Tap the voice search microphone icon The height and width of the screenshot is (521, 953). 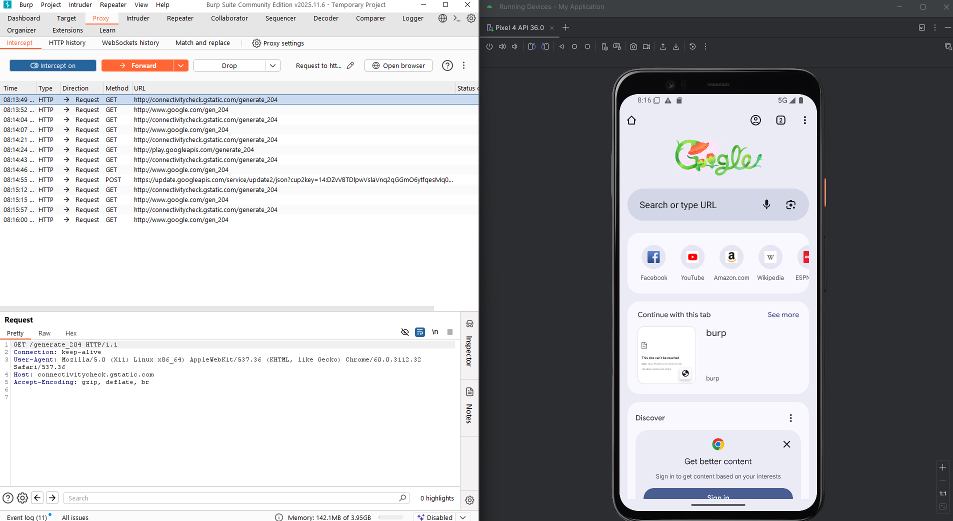coord(766,204)
